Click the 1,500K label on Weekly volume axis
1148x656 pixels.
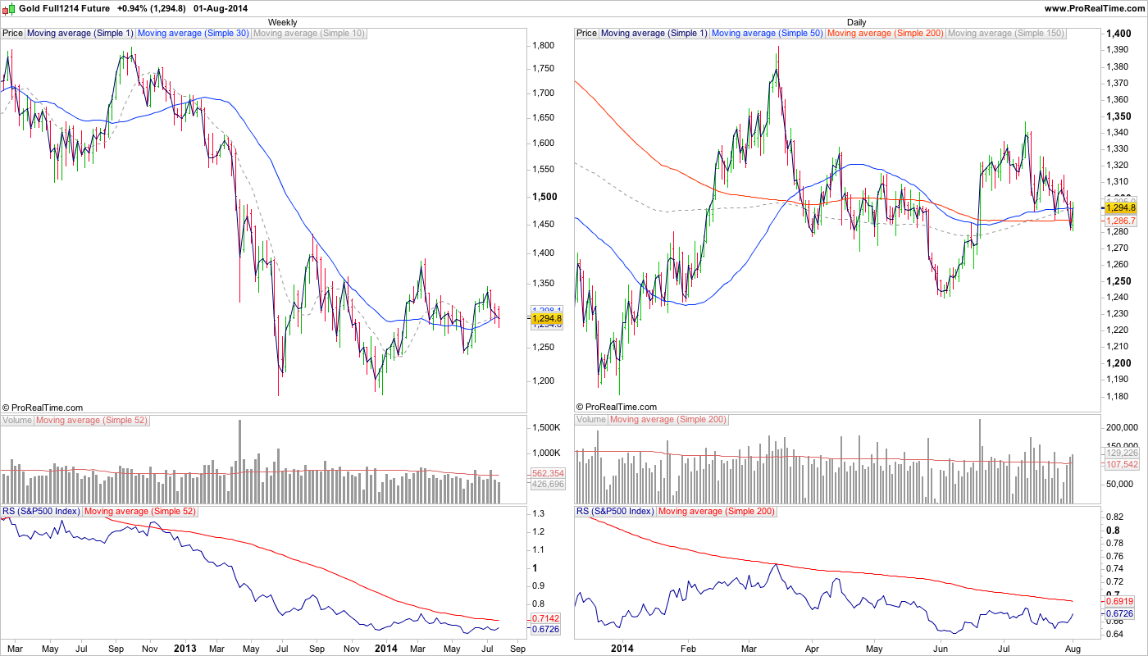coord(546,428)
